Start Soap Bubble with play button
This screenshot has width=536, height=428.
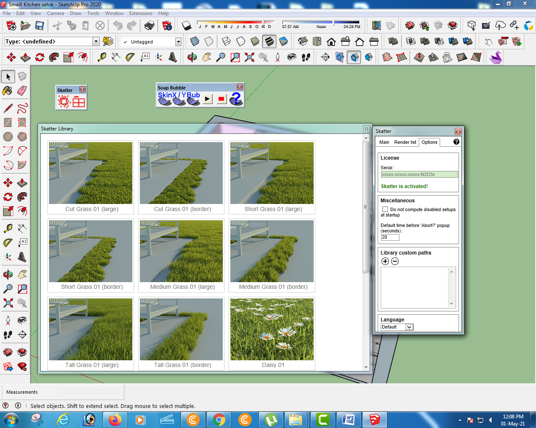tap(208, 99)
